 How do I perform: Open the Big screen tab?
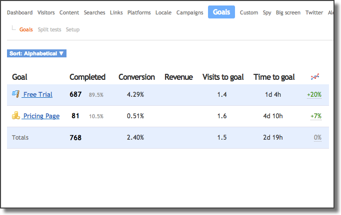(x=288, y=12)
